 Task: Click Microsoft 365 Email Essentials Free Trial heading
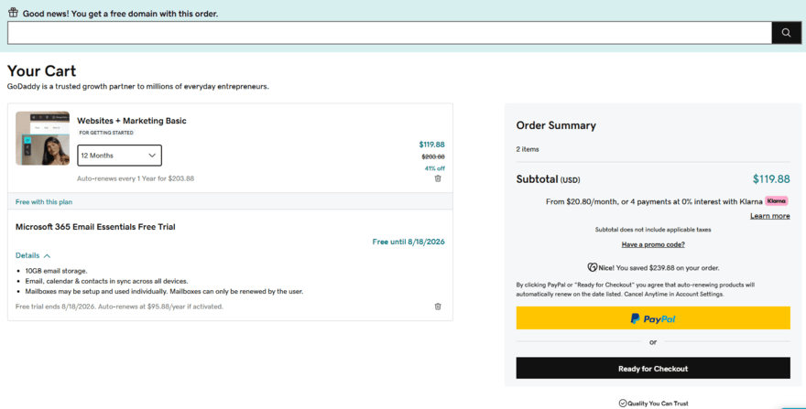point(95,227)
